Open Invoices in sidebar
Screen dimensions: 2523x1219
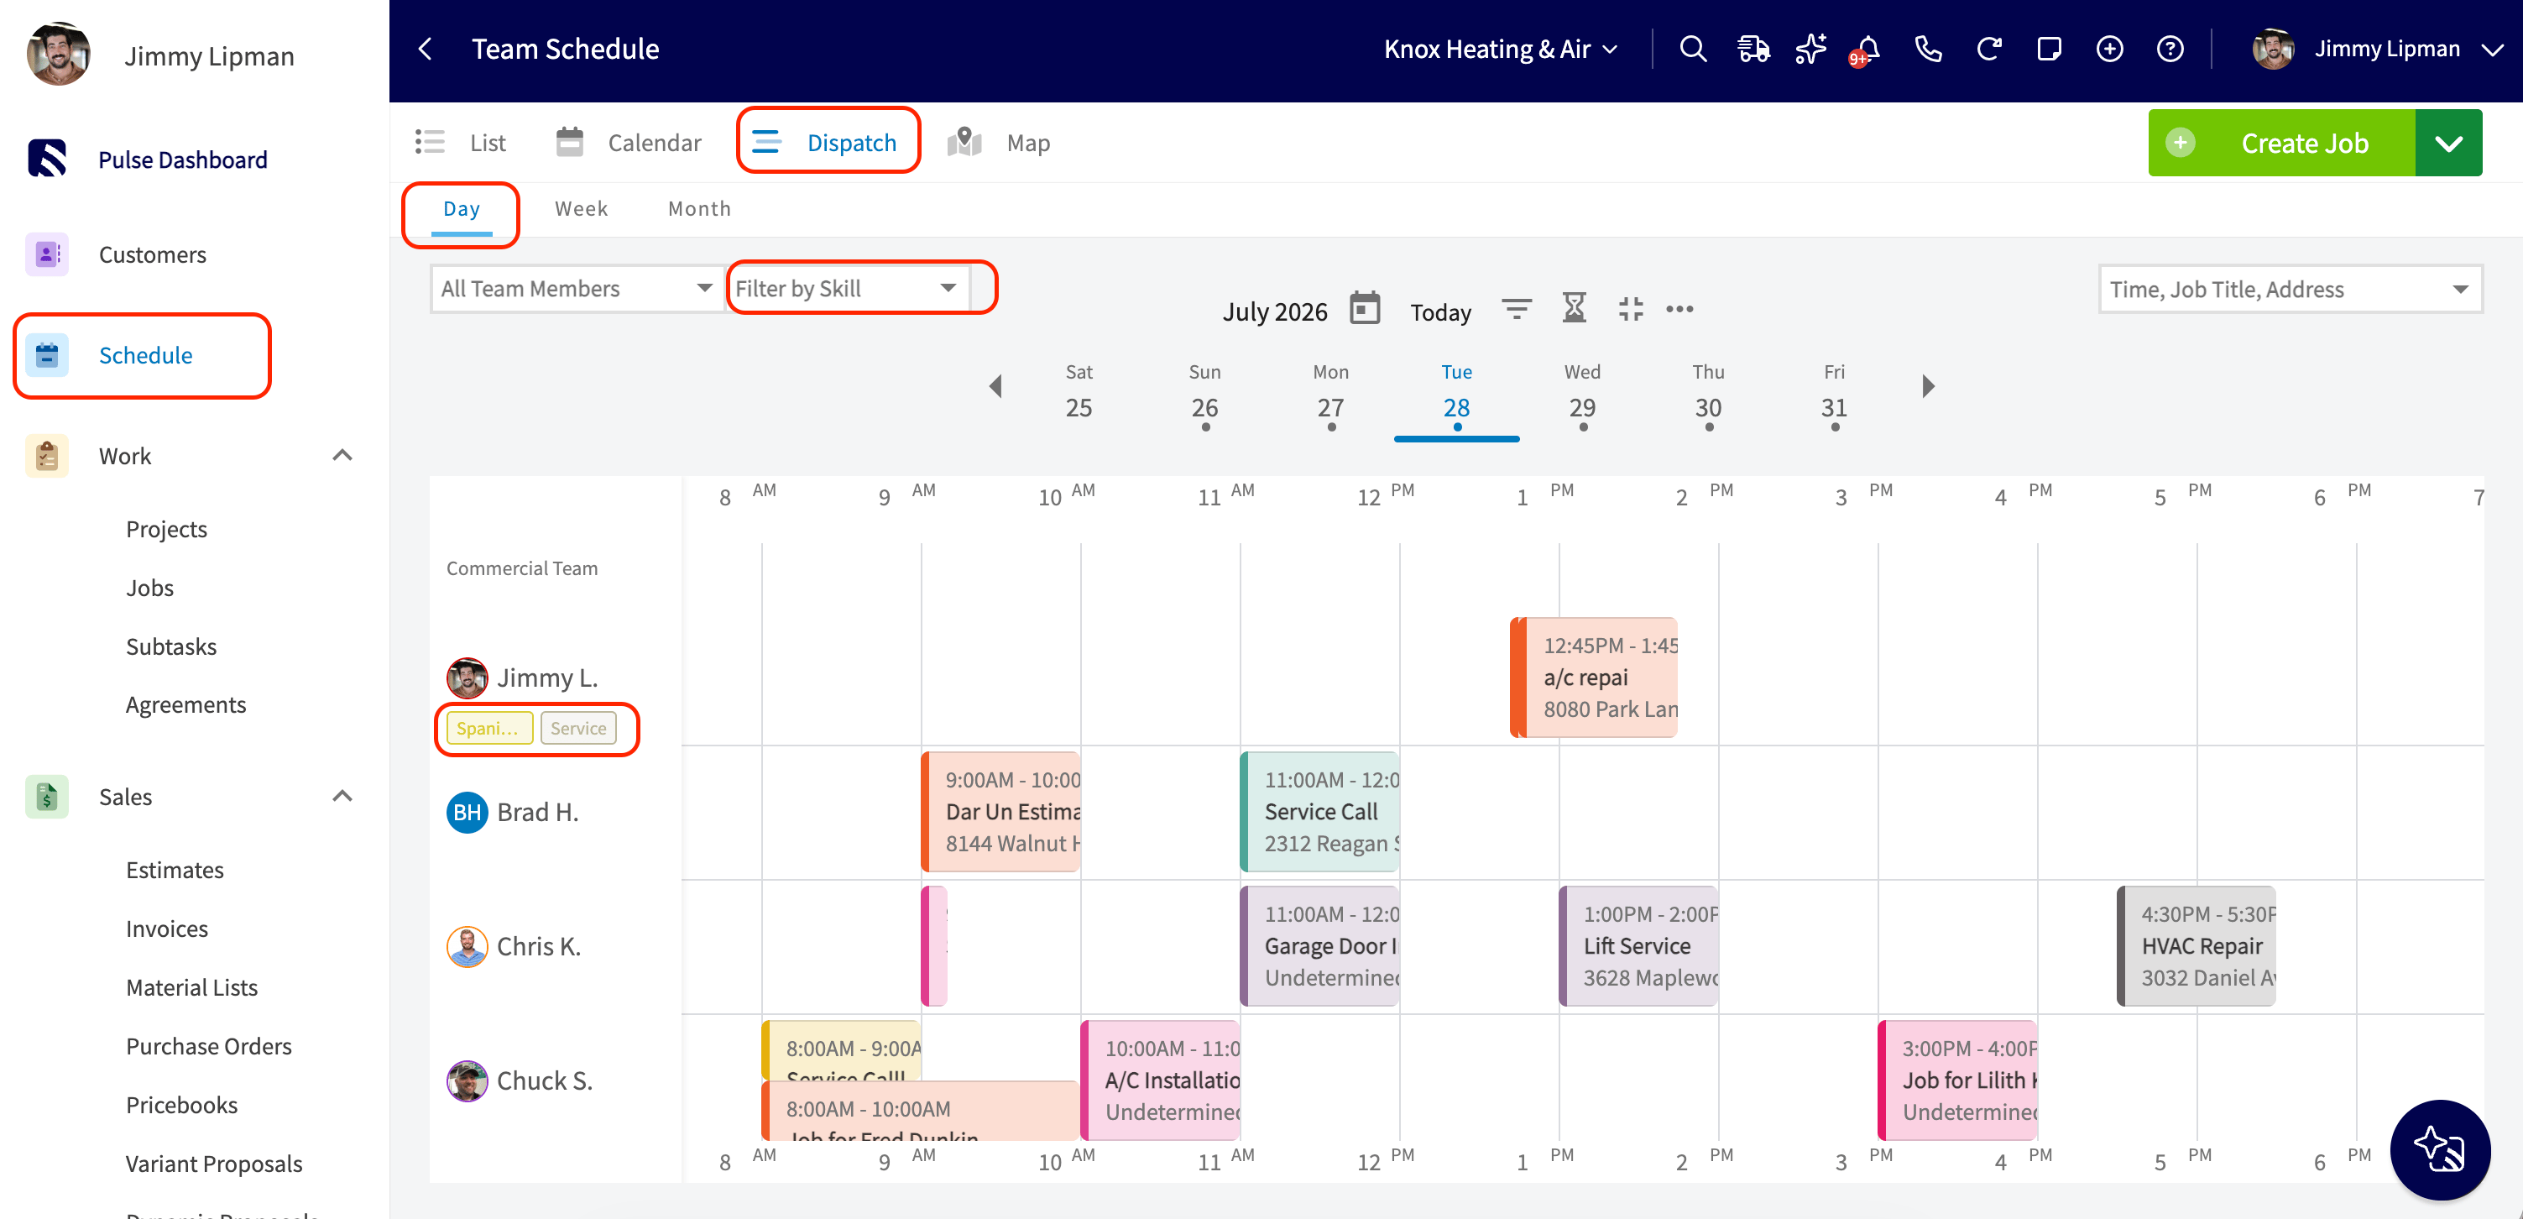point(166,929)
